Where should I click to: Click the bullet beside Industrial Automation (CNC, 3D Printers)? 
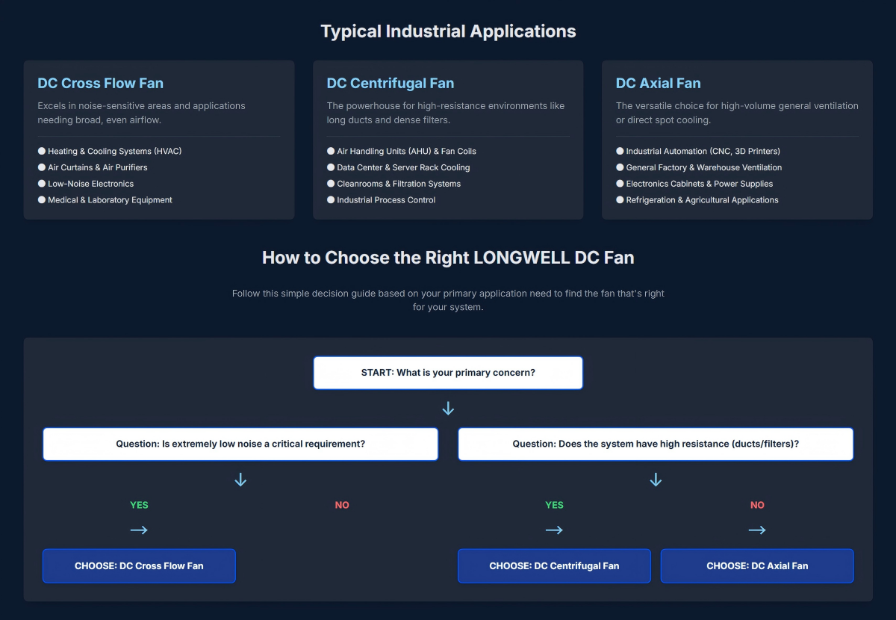(620, 151)
